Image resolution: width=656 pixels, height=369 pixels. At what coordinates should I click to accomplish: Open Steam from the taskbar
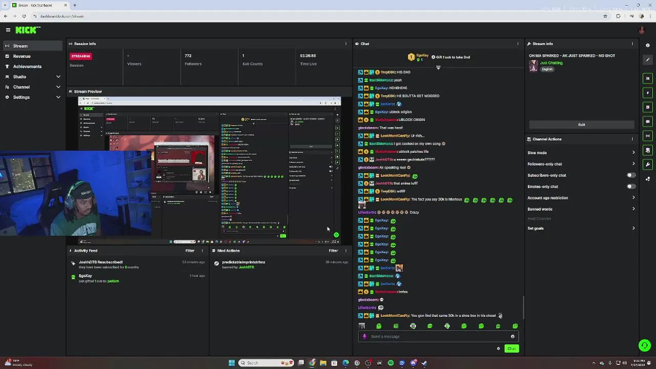click(424, 363)
